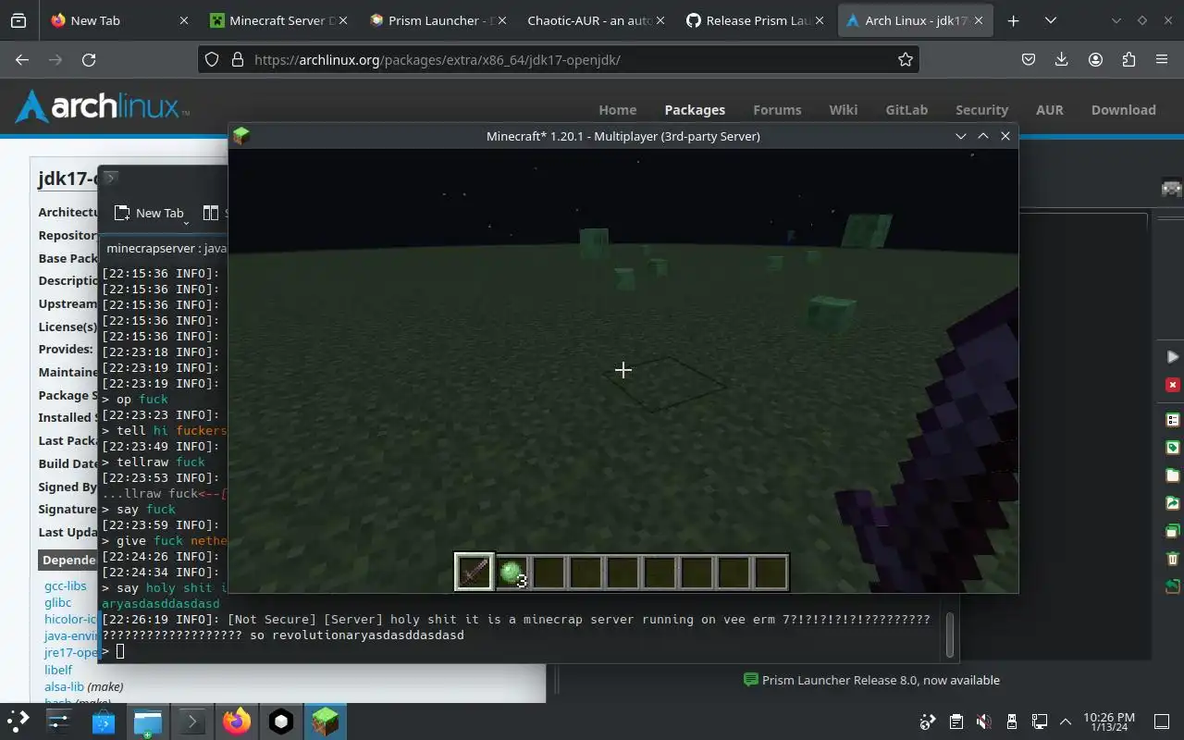Viewport: 1184px width, 740px height.
Task: Click the taskbar clock showing 10:26 PM
Action: pos(1108,721)
